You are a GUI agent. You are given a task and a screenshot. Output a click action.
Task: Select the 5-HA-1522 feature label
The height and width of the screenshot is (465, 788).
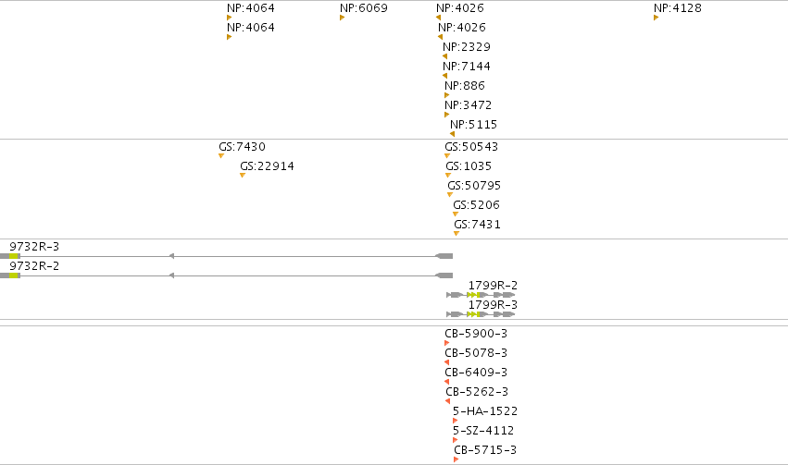point(485,410)
